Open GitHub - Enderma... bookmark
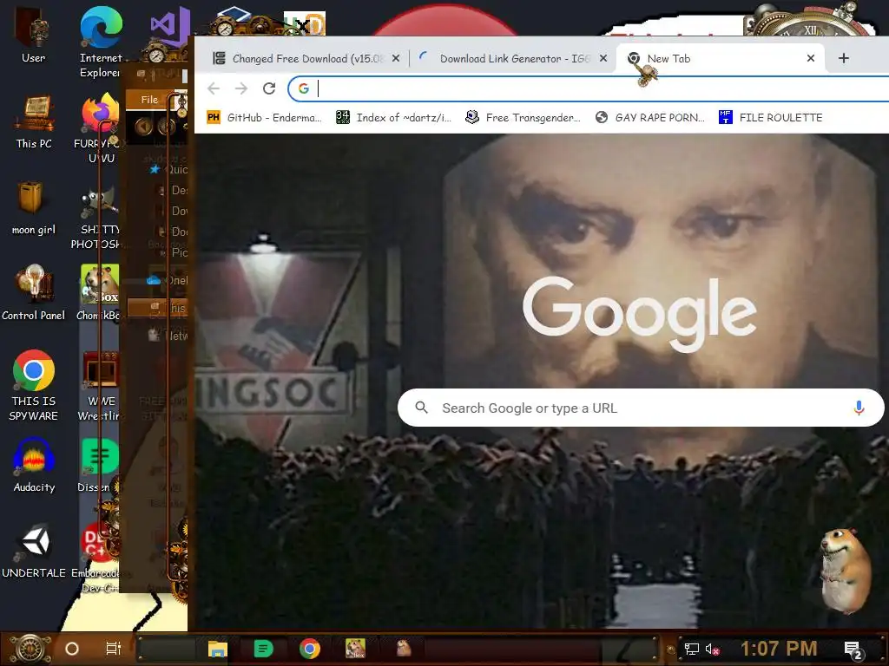Viewport: 889px width, 666px height. (264, 117)
